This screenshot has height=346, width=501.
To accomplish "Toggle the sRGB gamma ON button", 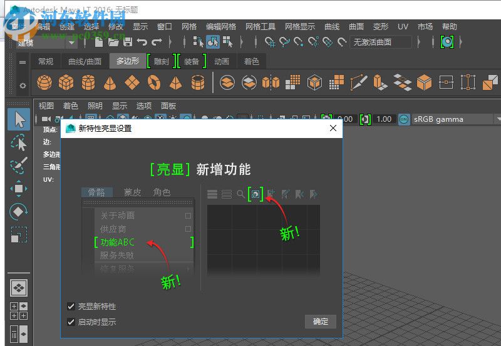I will (404, 119).
